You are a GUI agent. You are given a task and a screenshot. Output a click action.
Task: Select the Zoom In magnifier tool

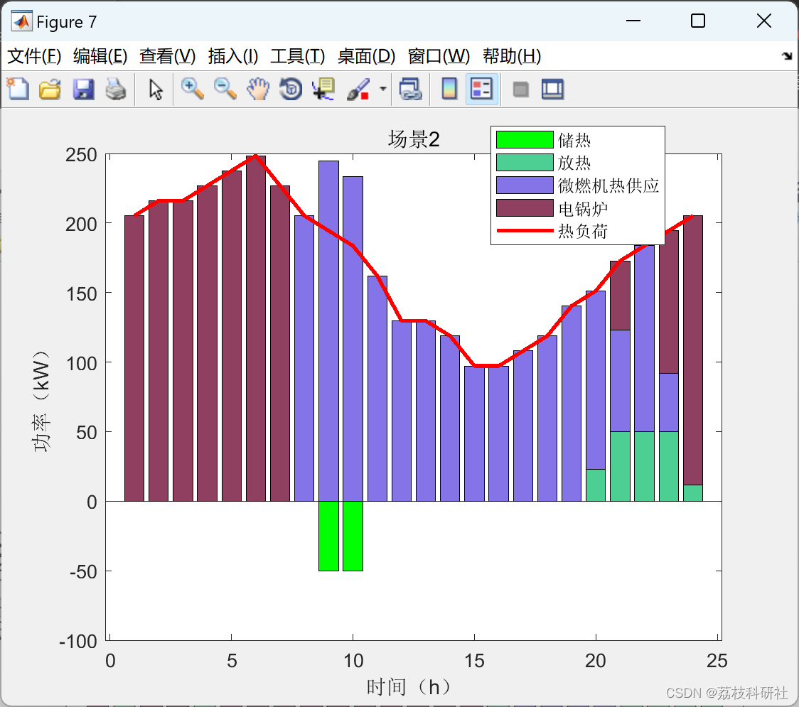pos(192,89)
